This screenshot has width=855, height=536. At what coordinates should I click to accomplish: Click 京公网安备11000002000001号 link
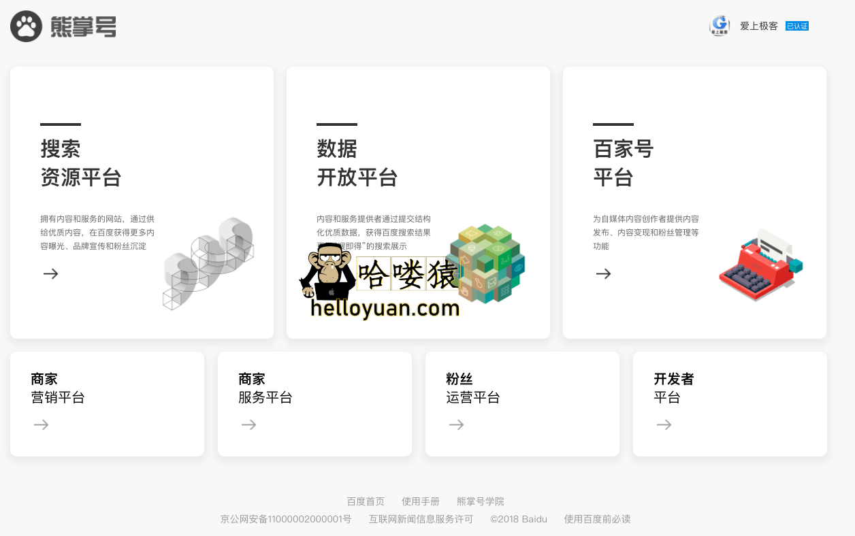[286, 519]
